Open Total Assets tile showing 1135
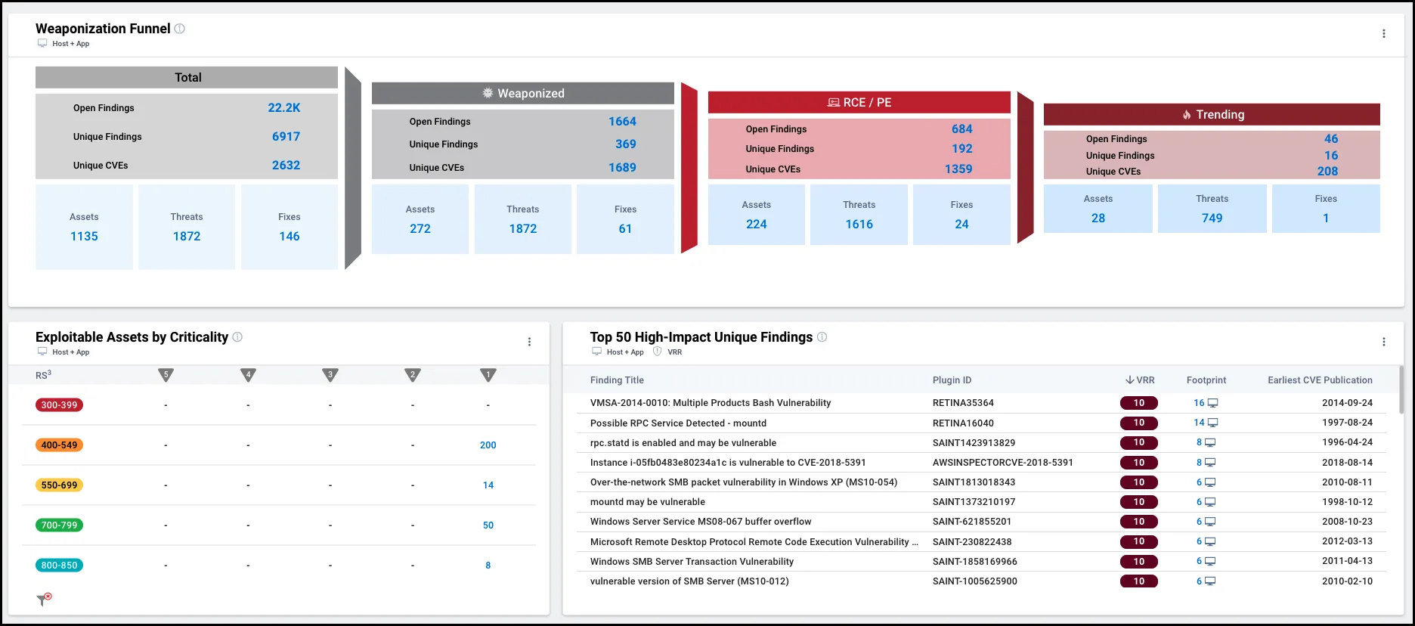 [x=84, y=227]
